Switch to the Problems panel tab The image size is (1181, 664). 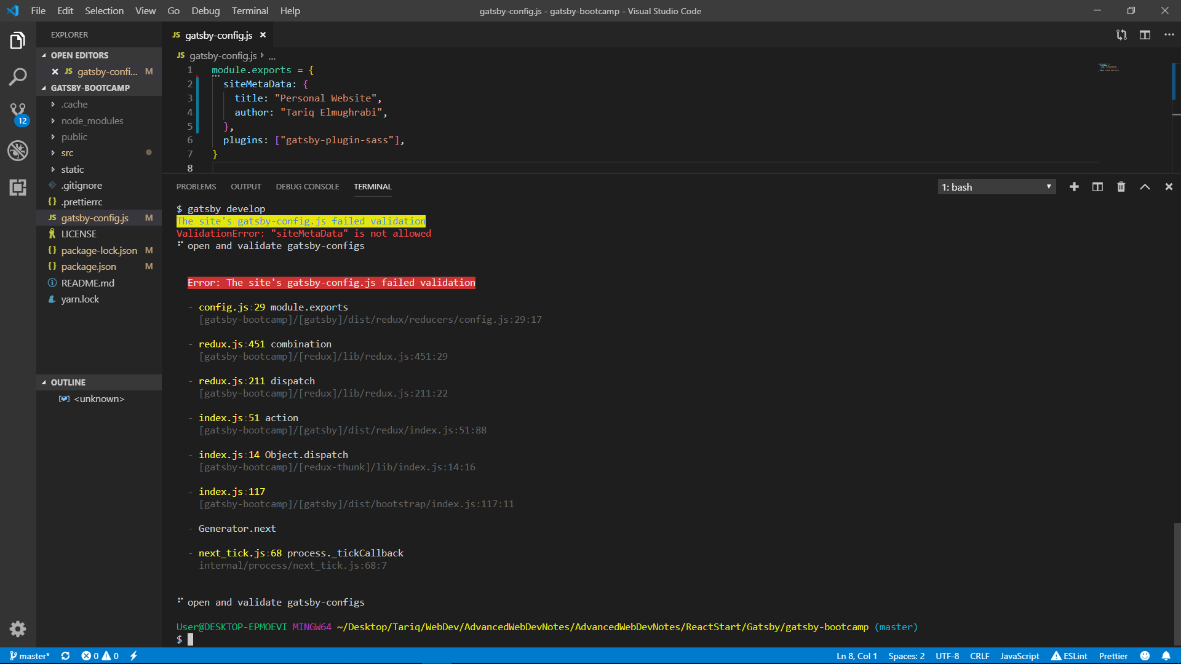196,186
